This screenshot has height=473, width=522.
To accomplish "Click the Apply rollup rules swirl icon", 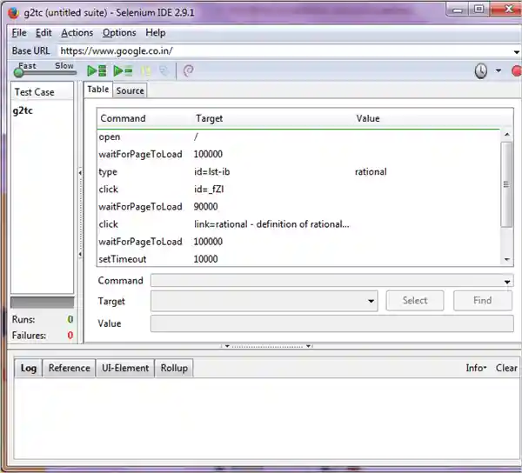I will (189, 70).
